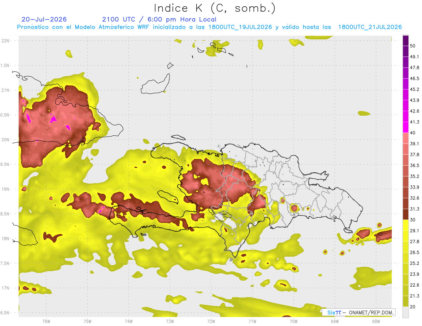
Task: Select the dark brown colorbar band between 30 and 31.3
Action: 406,214
